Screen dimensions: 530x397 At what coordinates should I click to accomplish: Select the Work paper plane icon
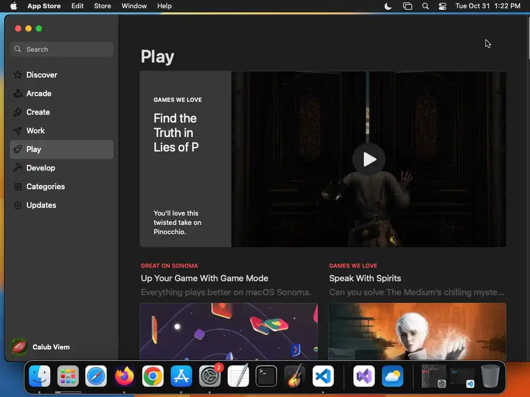tap(18, 131)
